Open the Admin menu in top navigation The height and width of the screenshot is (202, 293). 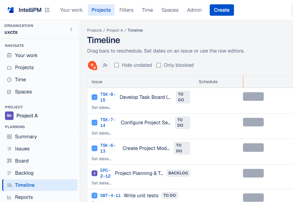click(x=194, y=10)
